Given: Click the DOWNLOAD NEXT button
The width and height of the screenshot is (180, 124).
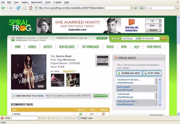Looking at the screenshot, I should [129, 73].
